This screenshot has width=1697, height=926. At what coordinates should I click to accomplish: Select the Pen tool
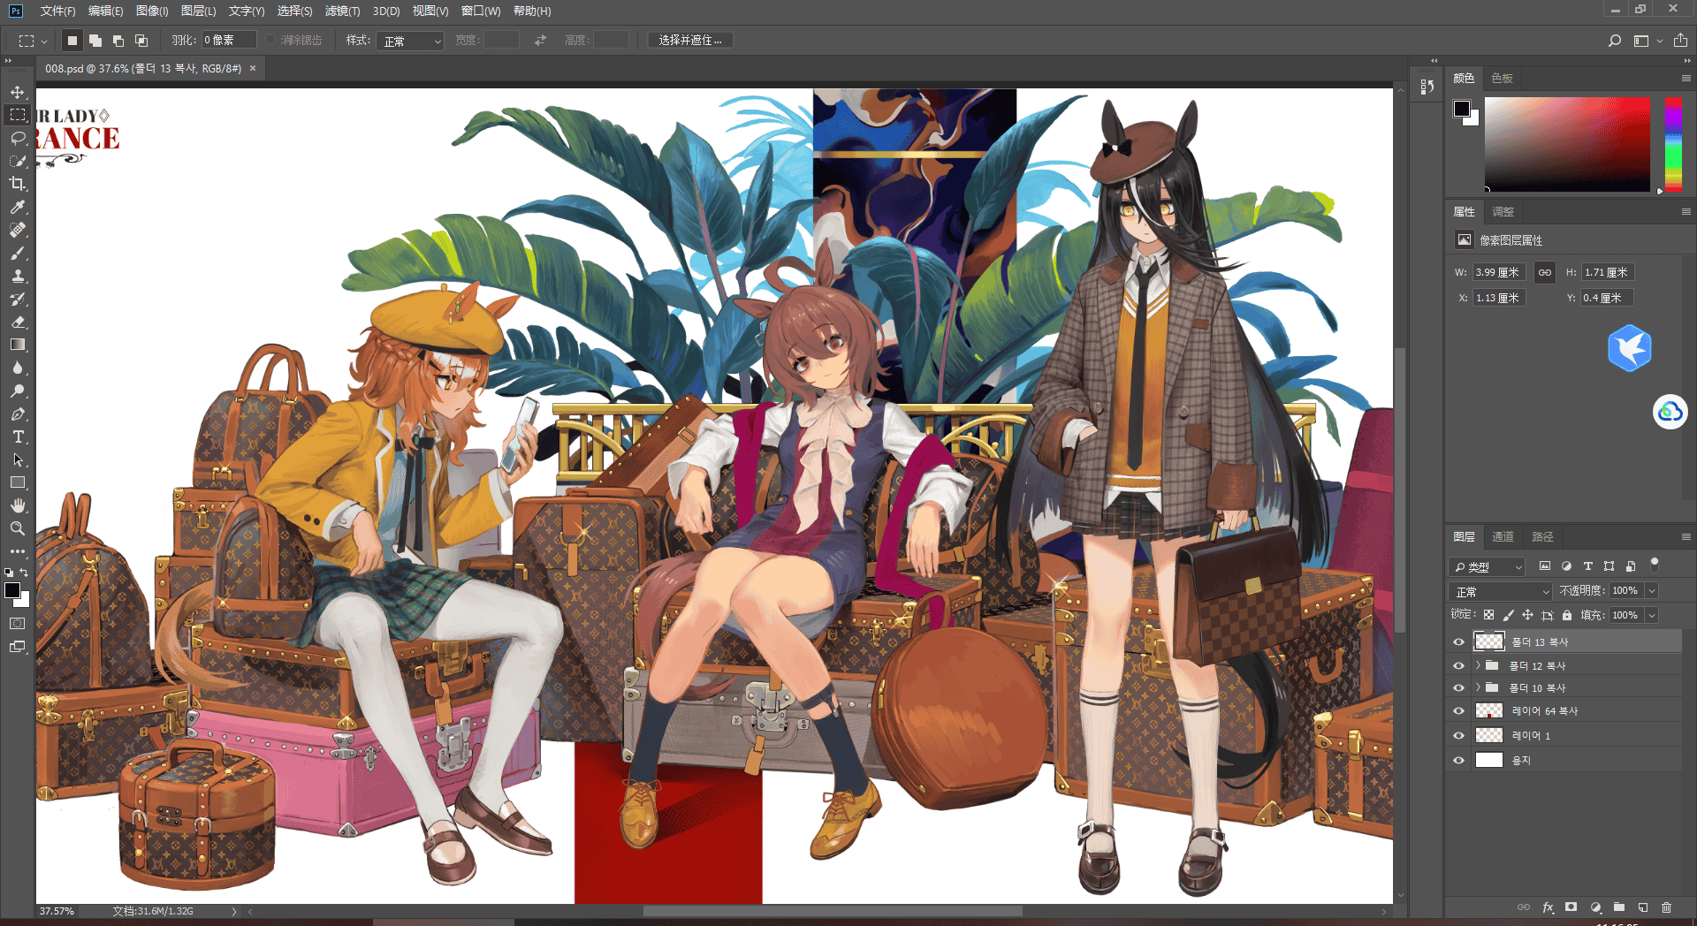[x=18, y=414]
